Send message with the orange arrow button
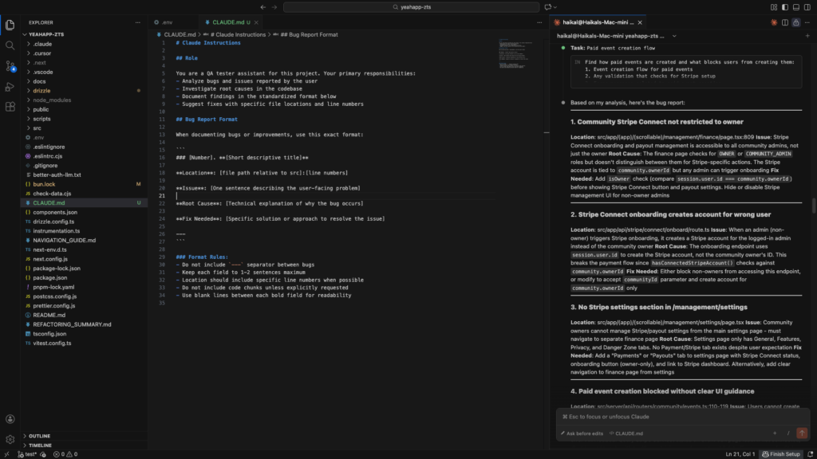Screen dimensions: 817x459 coord(801,433)
